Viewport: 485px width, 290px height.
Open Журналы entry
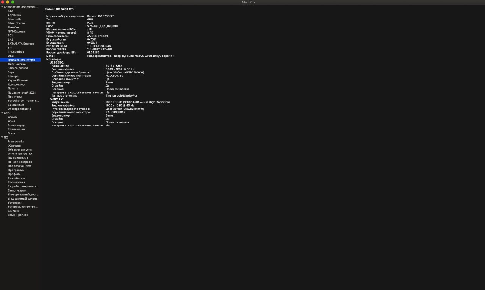(14, 146)
